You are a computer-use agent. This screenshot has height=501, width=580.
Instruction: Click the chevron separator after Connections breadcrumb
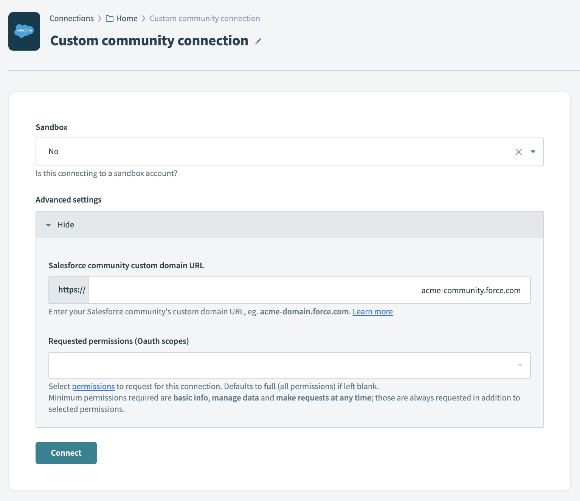click(x=100, y=18)
